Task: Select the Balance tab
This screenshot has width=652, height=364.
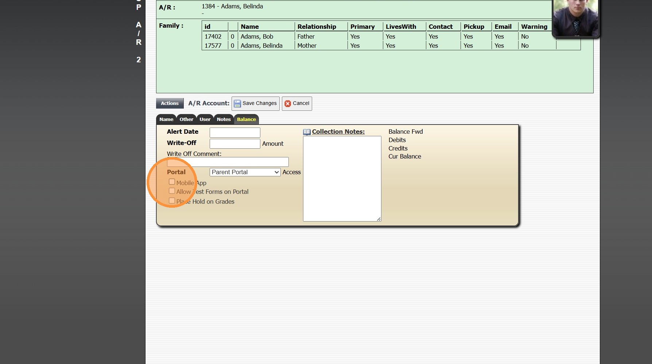Action: click(247, 120)
